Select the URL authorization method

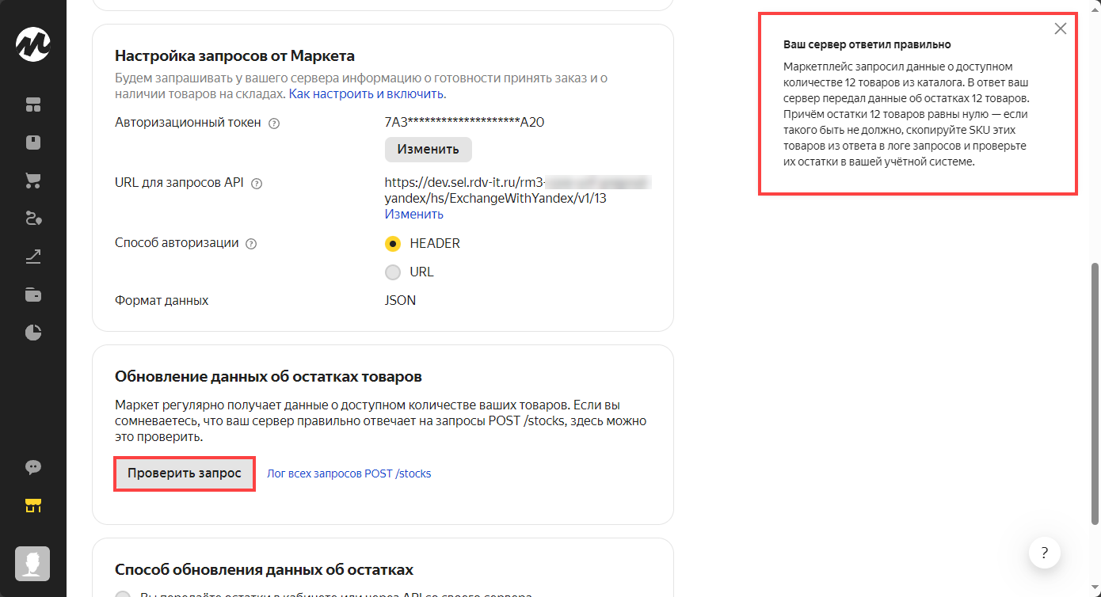click(x=393, y=272)
